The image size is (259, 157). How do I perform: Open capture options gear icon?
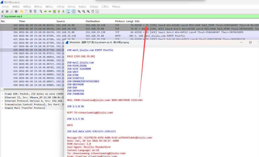pyautogui.click(x=16, y=11)
